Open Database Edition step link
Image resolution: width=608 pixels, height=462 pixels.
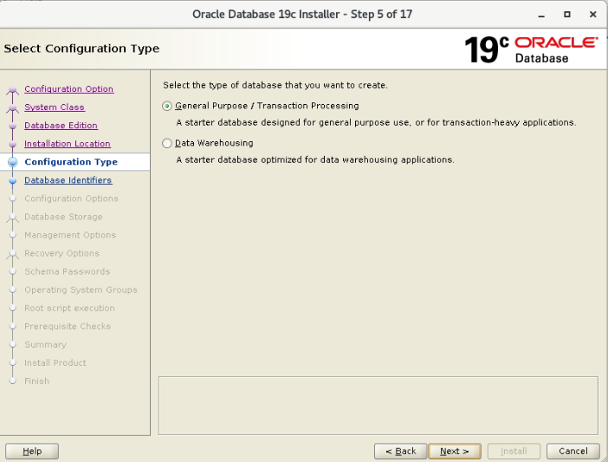61,126
